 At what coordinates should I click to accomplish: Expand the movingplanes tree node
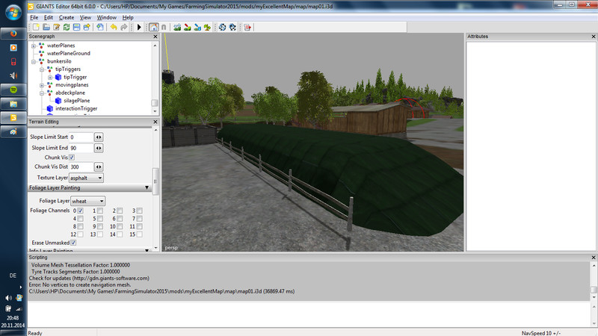[42, 85]
